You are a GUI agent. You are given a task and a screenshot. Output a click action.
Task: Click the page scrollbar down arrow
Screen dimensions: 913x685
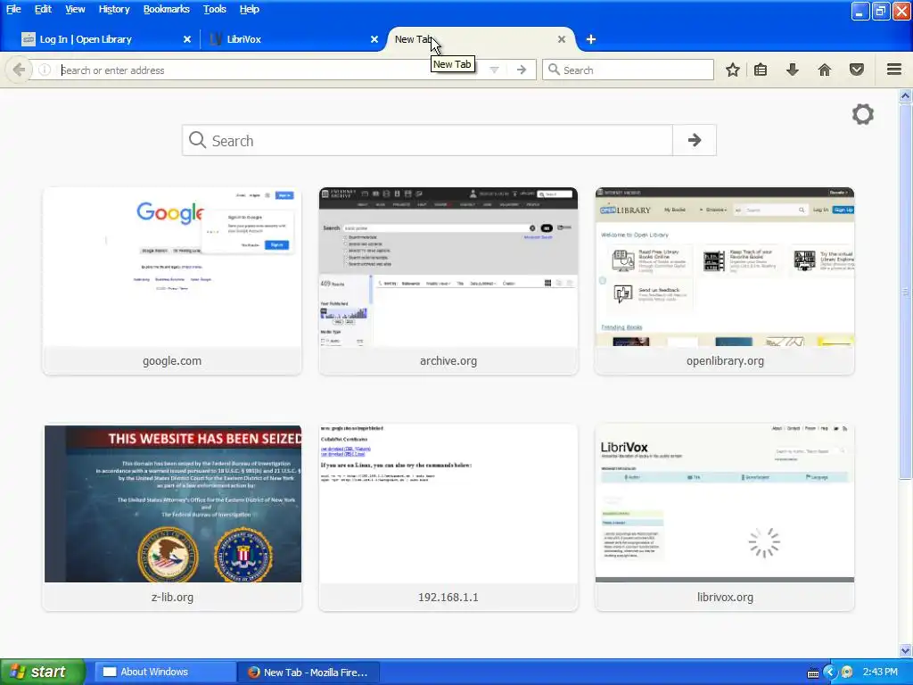point(905,650)
